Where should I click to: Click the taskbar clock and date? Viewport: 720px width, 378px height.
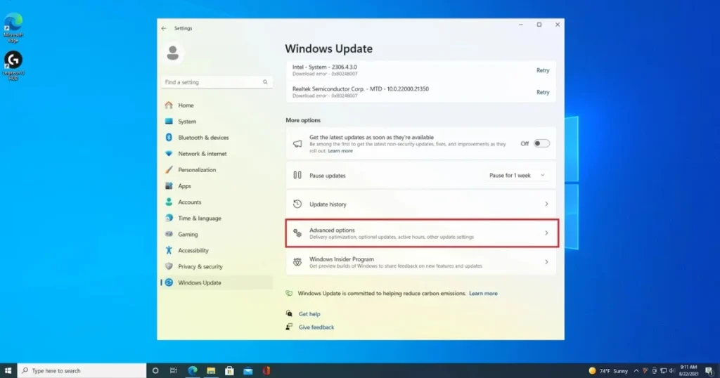(x=688, y=371)
